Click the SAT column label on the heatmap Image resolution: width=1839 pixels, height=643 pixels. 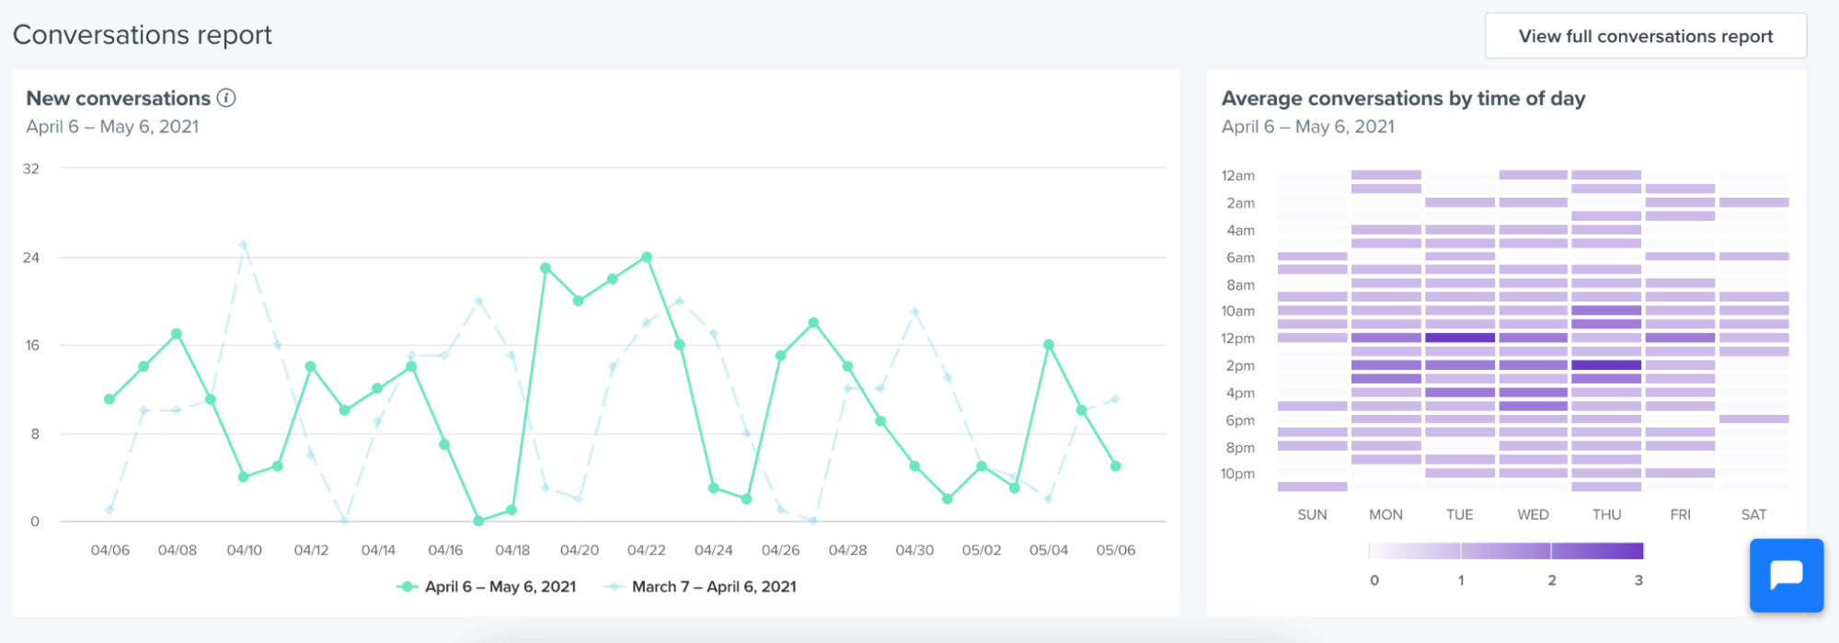(1753, 515)
